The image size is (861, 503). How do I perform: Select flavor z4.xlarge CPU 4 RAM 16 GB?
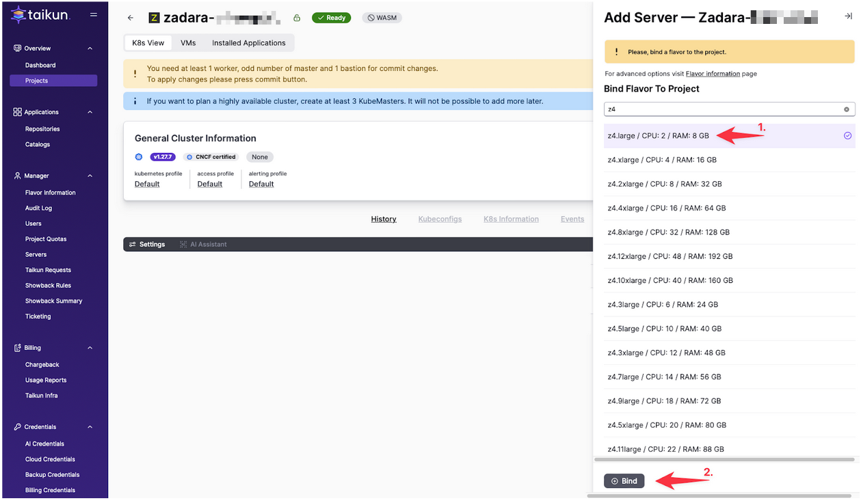click(730, 160)
